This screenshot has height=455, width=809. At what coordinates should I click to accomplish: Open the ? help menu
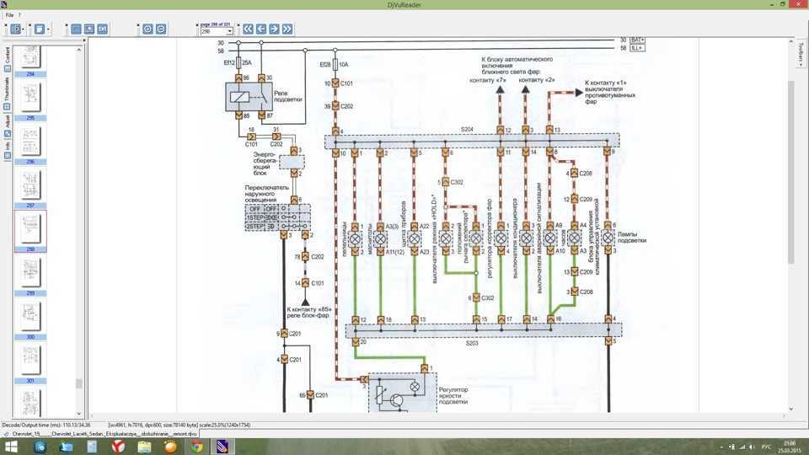(19, 15)
